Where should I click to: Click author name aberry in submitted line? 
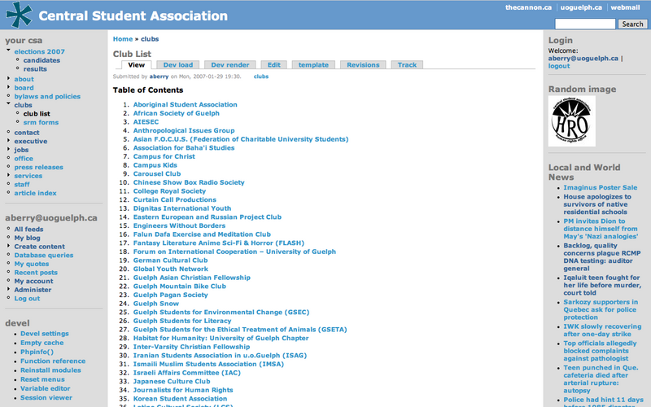(159, 77)
